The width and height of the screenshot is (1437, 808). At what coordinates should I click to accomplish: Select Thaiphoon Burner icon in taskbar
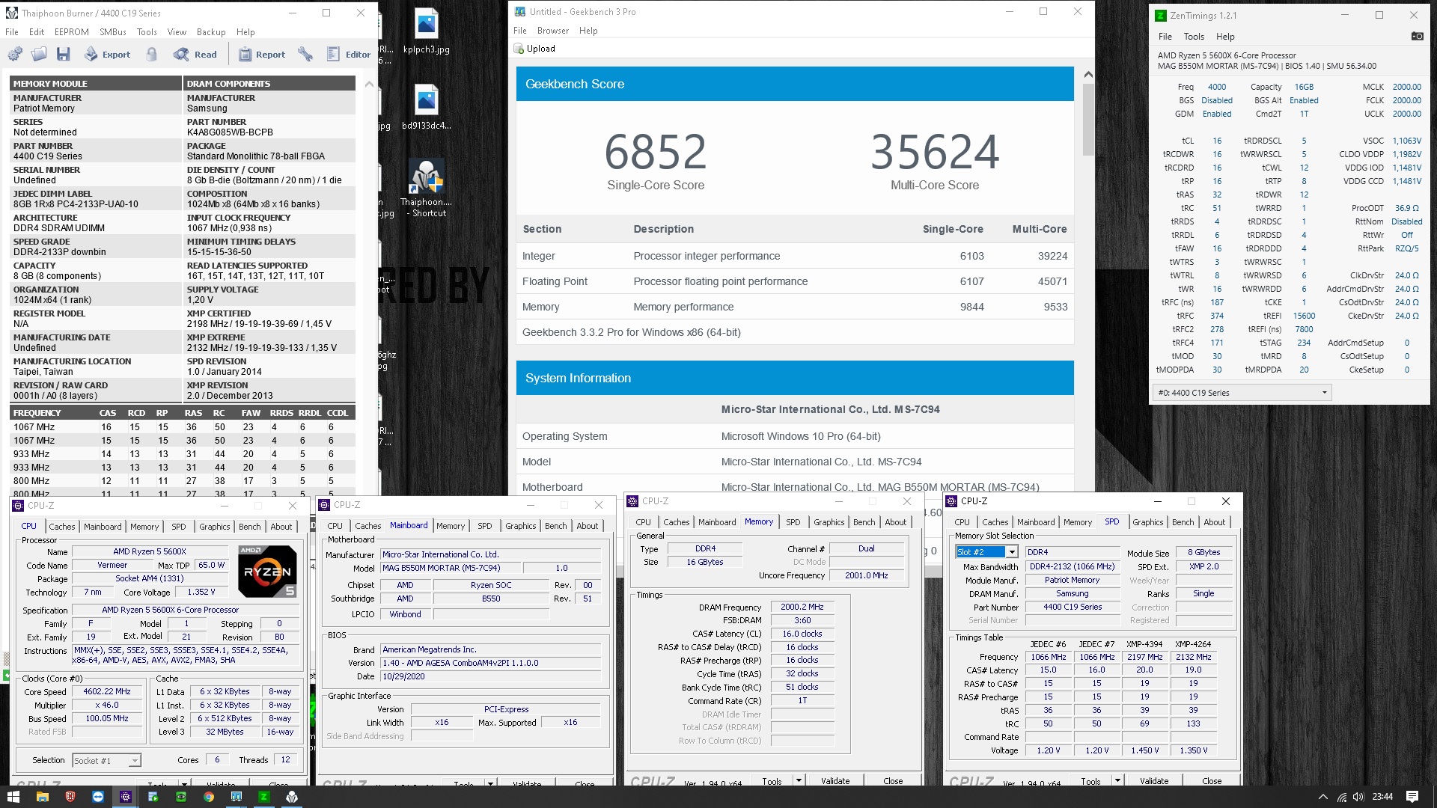292,797
